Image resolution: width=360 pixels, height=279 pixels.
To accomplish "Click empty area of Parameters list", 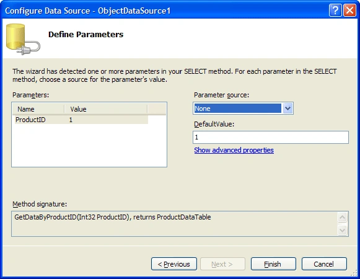I will (x=89, y=145).
